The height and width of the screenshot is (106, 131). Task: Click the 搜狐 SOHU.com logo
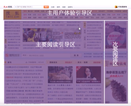[12, 15]
